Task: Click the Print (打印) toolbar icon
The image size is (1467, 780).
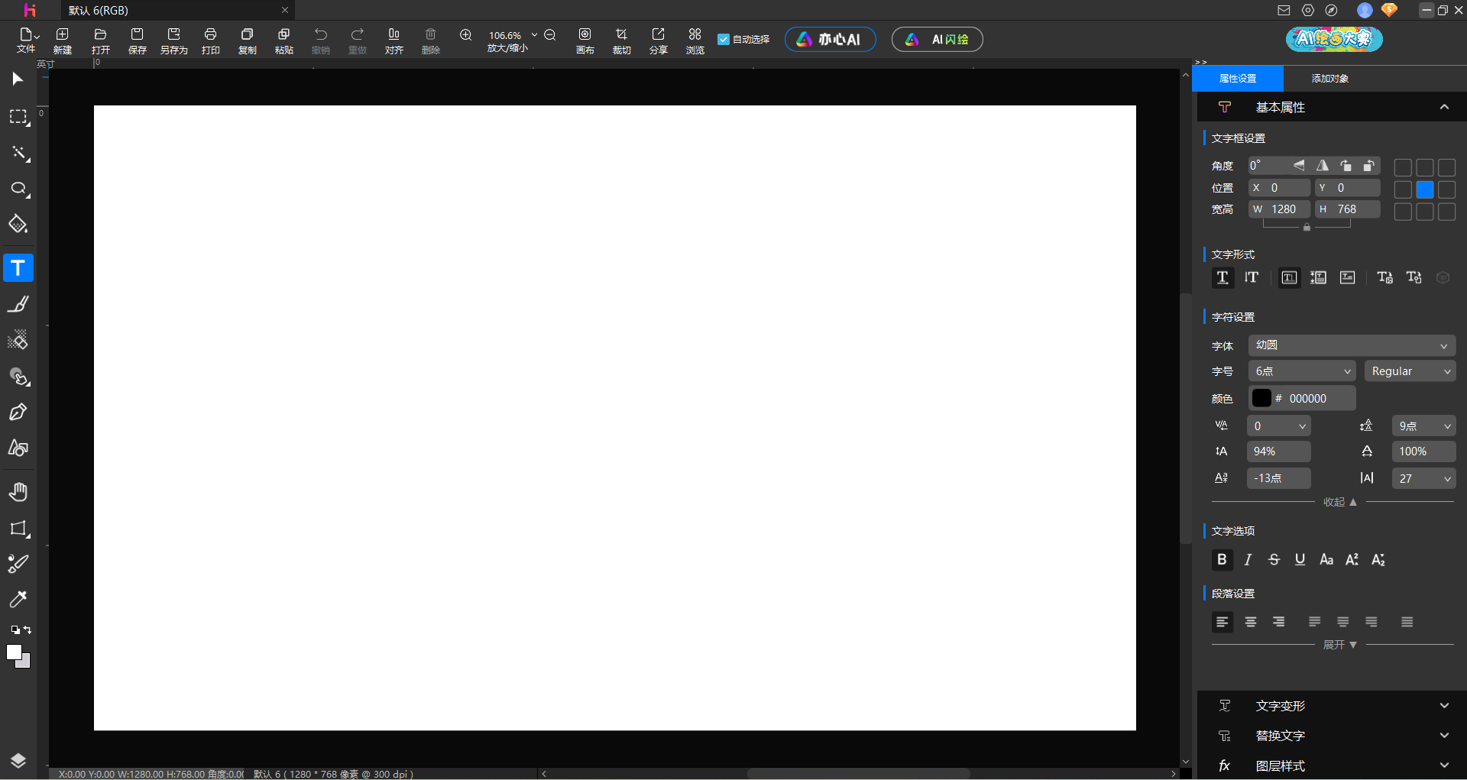Action: coord(210,40)
